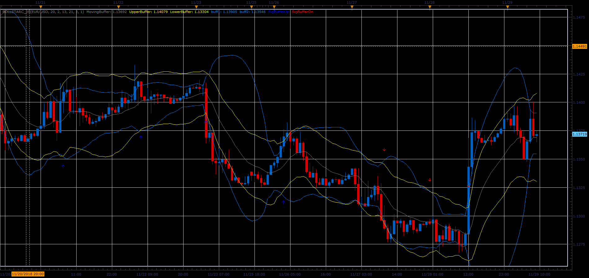Viewport: 589px width, 278px height.
Task: Click the 23:00 time axis label
Action: (x=504, y=274)
